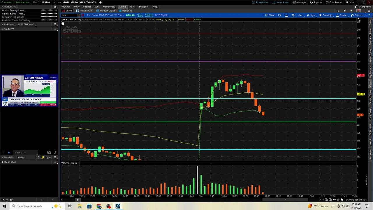This screenshot has width=373, height=210.
Task: Switch to Analyze tab
Action: tap(87, 6)
